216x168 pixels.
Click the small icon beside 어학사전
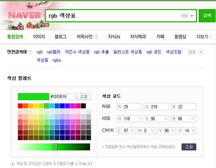click(96, 37)
